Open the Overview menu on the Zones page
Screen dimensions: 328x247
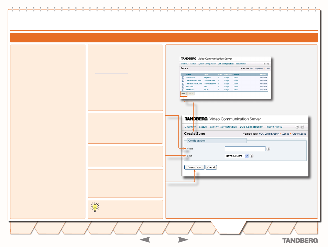click(185, 64)
